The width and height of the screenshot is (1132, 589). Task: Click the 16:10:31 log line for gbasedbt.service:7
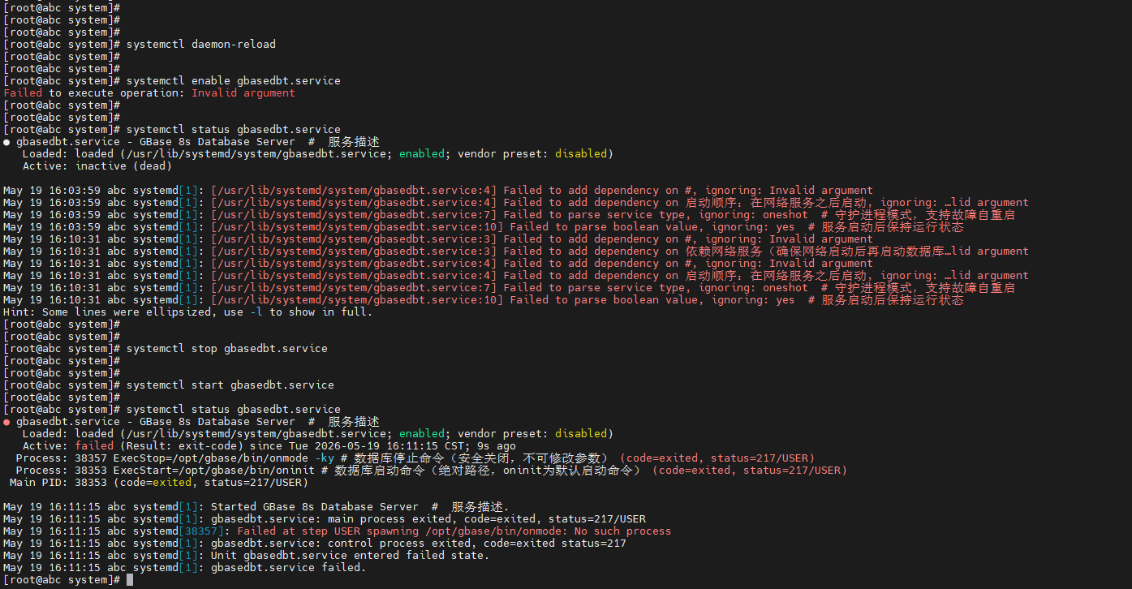pyautogui.click(x=509, y=288)
